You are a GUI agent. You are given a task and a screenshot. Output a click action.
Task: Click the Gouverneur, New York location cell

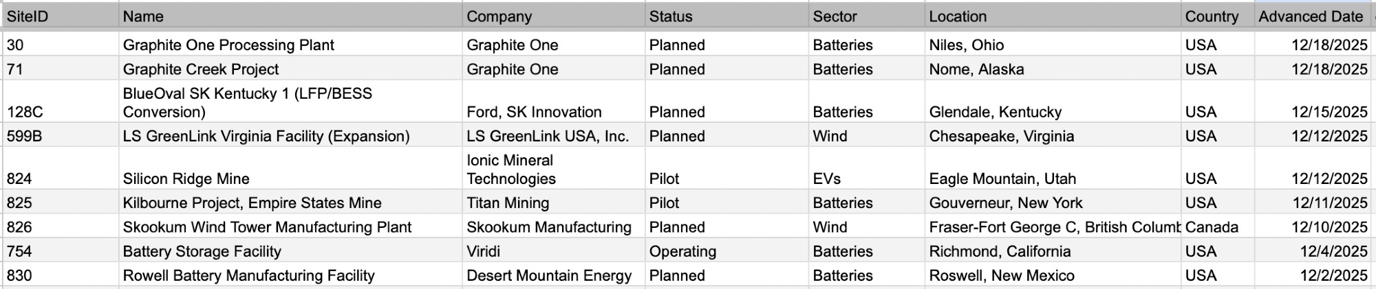[x=1005, y=203]
